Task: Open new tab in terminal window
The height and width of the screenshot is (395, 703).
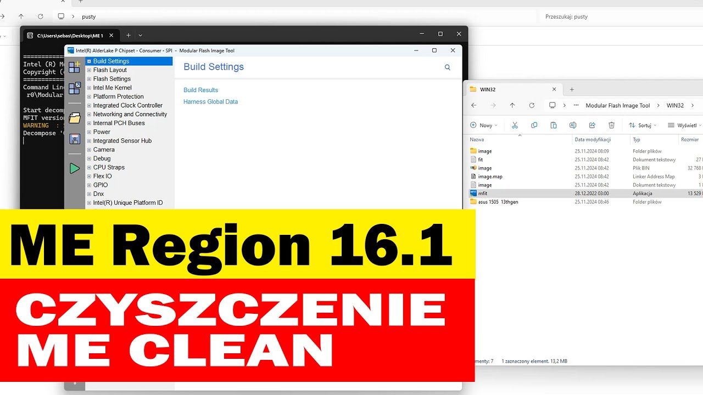Action: coord(129,35)
